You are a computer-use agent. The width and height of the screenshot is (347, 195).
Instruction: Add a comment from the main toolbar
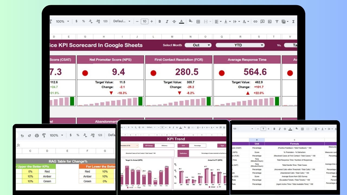(x=262, y=21)
